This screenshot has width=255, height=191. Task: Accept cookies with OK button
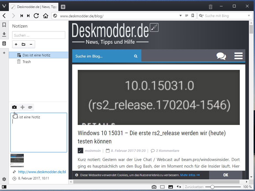(x=226, y=175)
